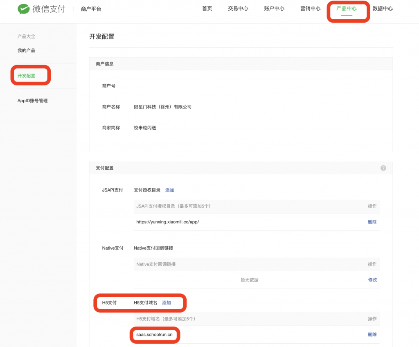Open 我的产品 from the sidebar
The width and height of the screenshot is (419, 347).
pyautogui.click(x=25, y=50)
